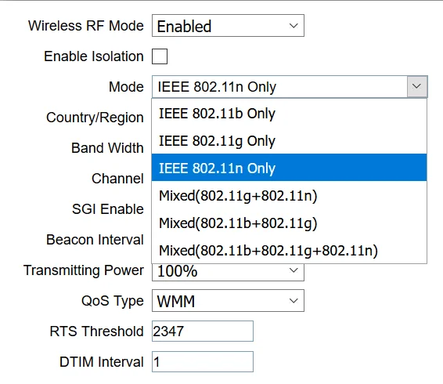Image resolution: width=443 pixels, height=384 pixels.
Task: Select Mixed(802.11b+802.11g+802.11n) mode
Action: tap(289, 250)
